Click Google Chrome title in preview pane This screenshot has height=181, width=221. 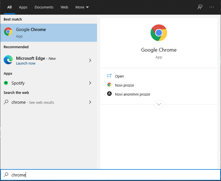(159, 50)
